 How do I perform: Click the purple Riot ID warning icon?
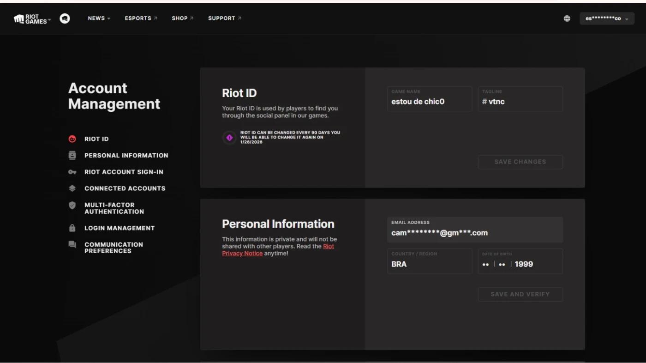229,138
